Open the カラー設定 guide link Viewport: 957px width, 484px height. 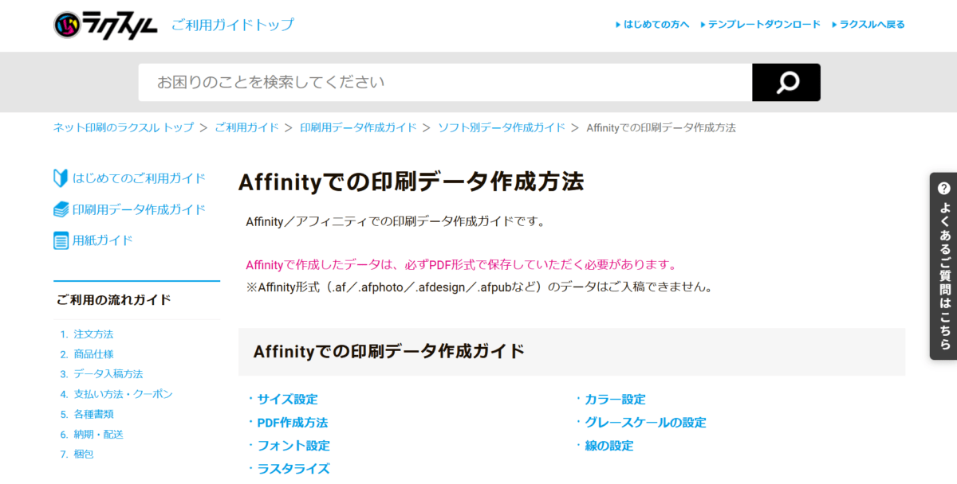[x=615, y=400]
